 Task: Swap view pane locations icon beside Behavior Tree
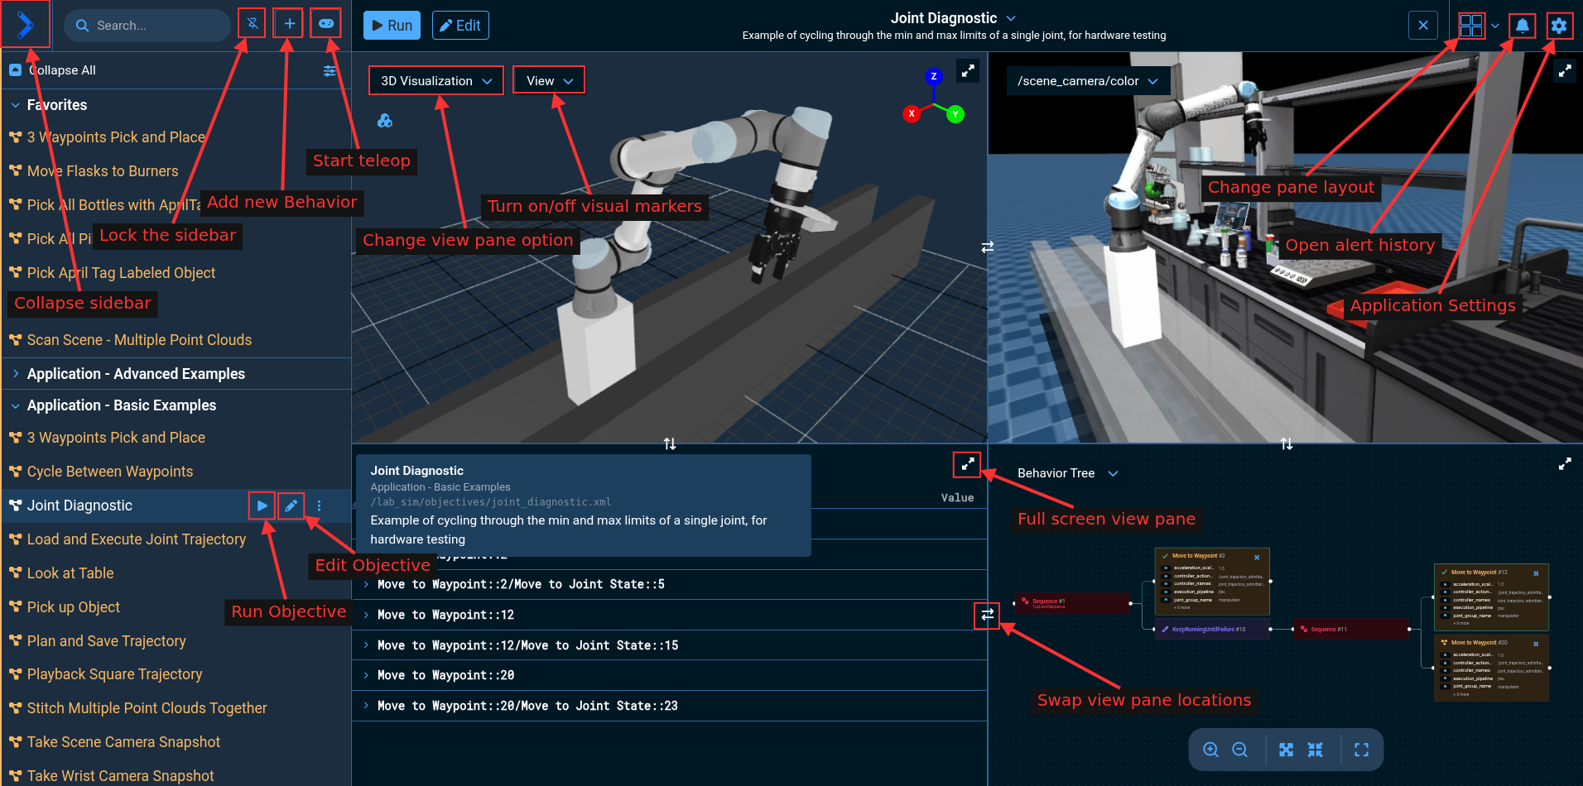(x=987, y=615)
